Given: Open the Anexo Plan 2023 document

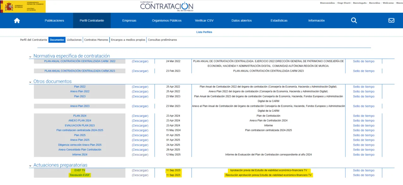Looking at the screenshot, I should click(80, 106).
